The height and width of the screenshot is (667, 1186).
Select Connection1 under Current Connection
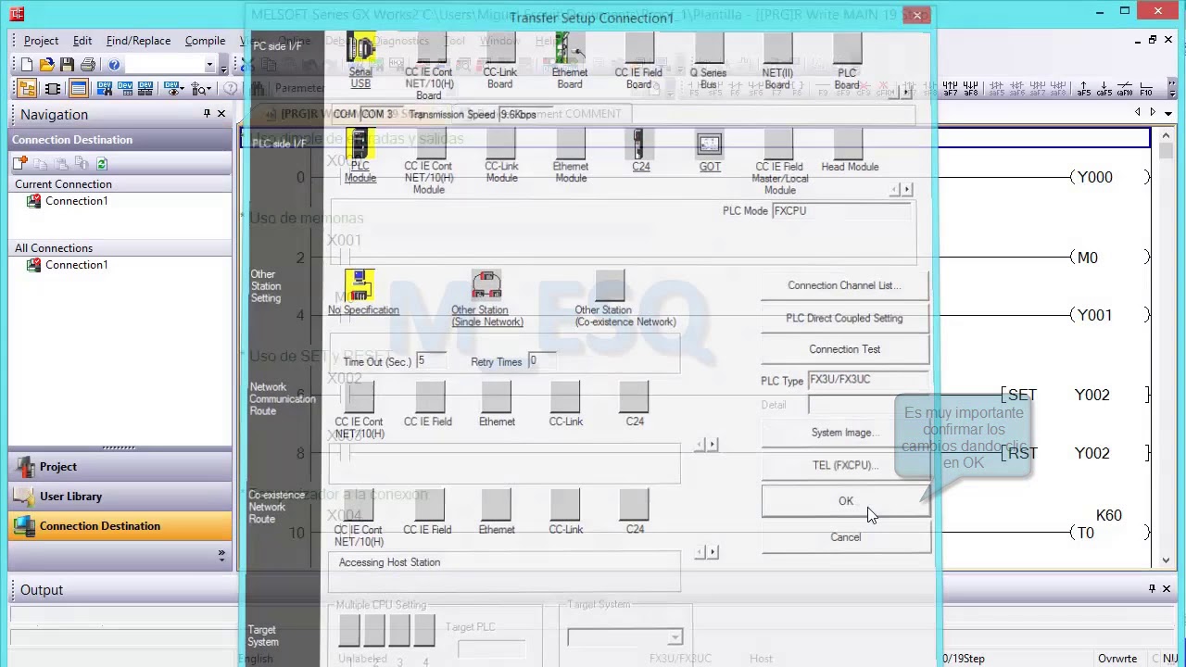tap(76, 201)
